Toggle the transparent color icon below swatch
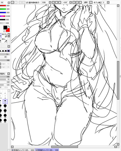 point(4,31)
